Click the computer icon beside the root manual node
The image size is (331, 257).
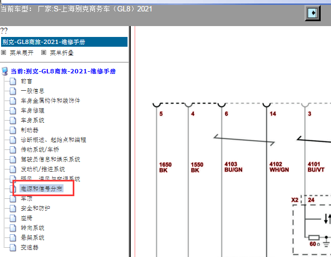point(5,71)
